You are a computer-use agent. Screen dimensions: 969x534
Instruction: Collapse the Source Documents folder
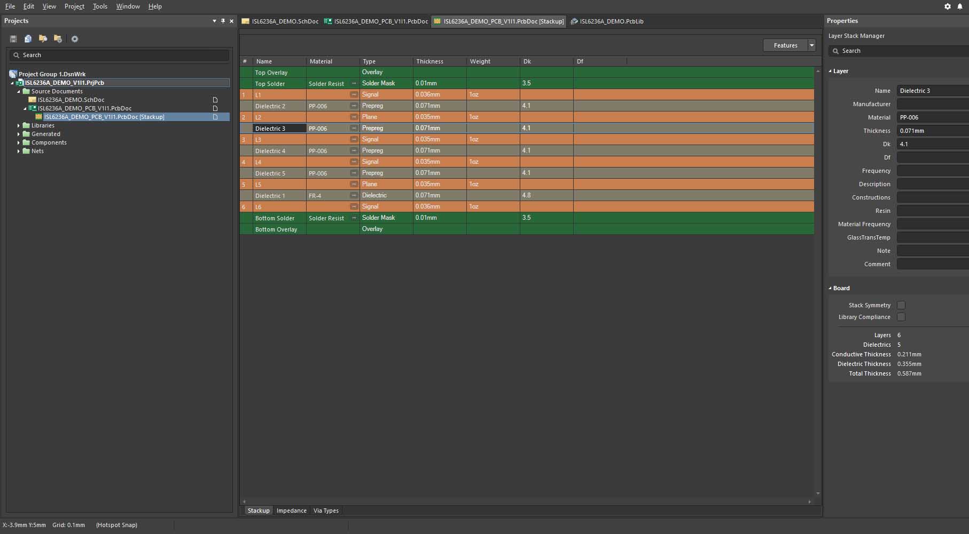(19, 91)
